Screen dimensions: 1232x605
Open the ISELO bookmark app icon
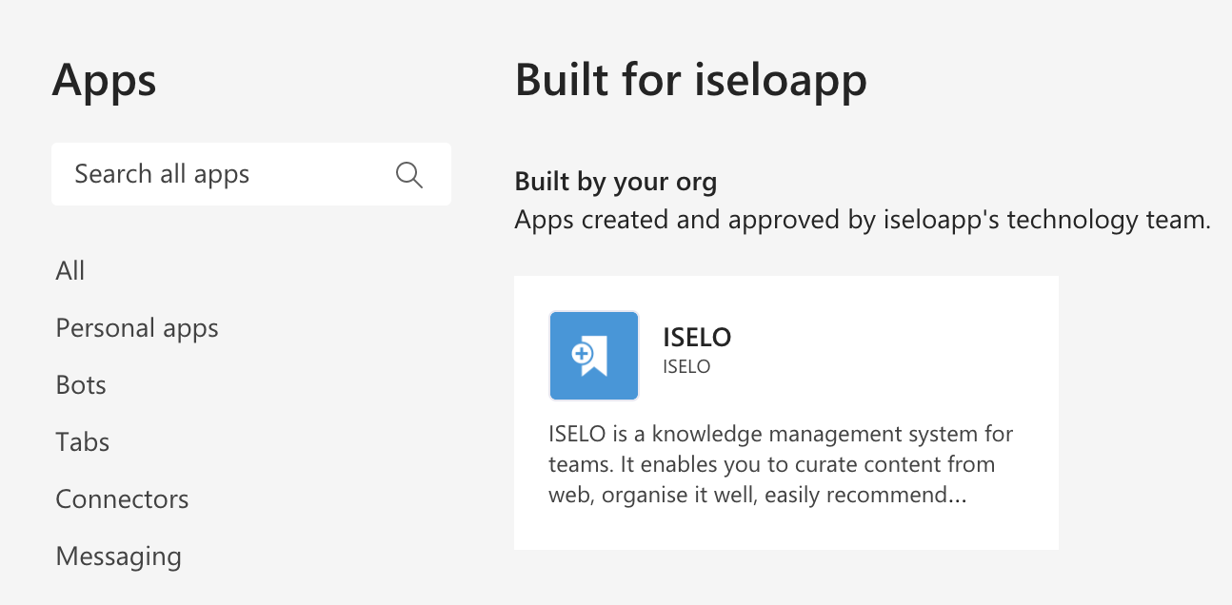tap(594, 356)
